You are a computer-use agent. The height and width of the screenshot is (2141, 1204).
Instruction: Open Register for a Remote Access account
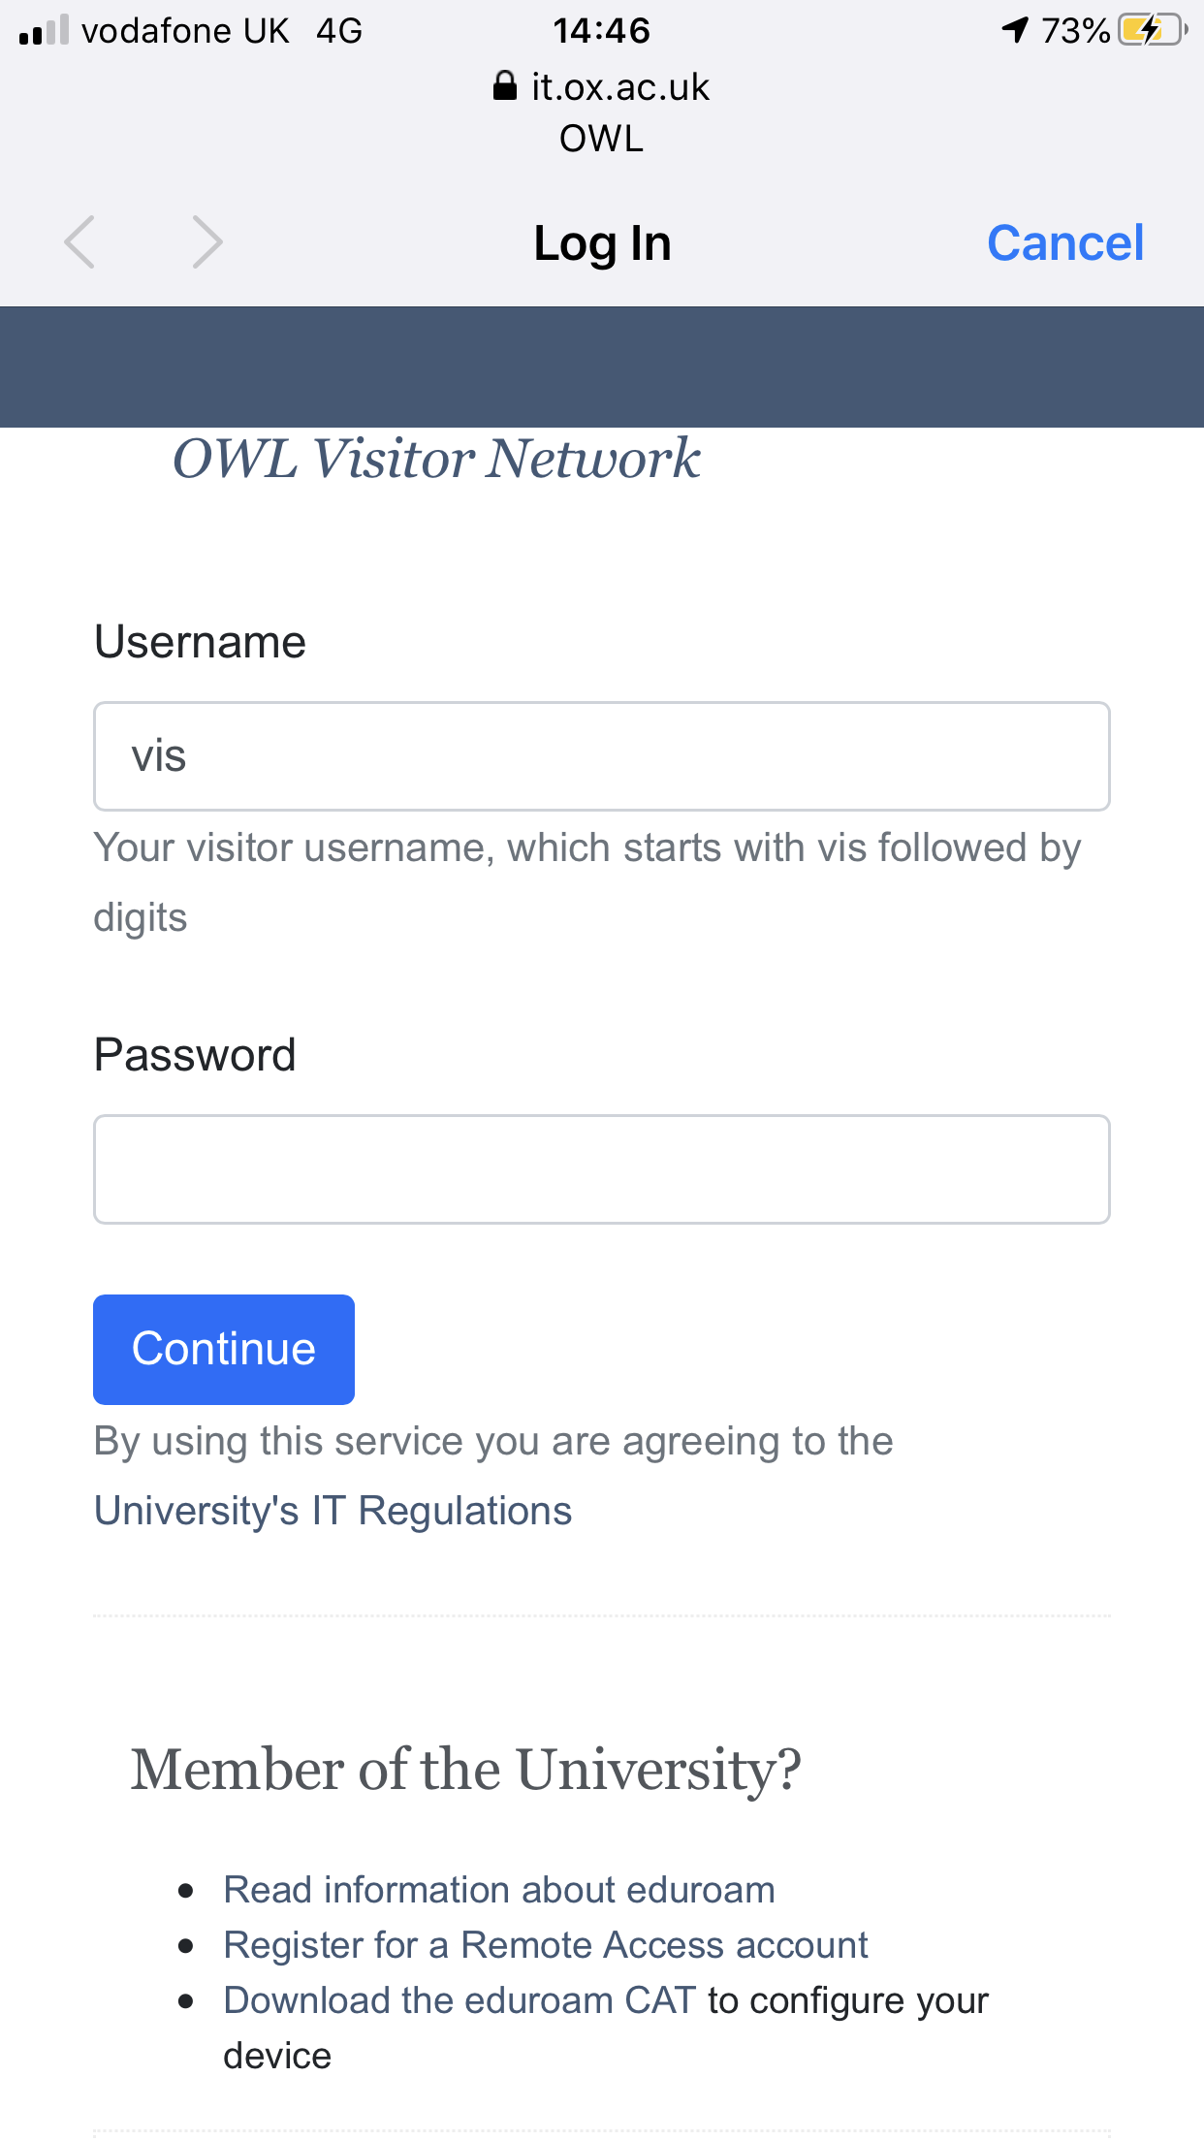click(x=546, y=1945)
